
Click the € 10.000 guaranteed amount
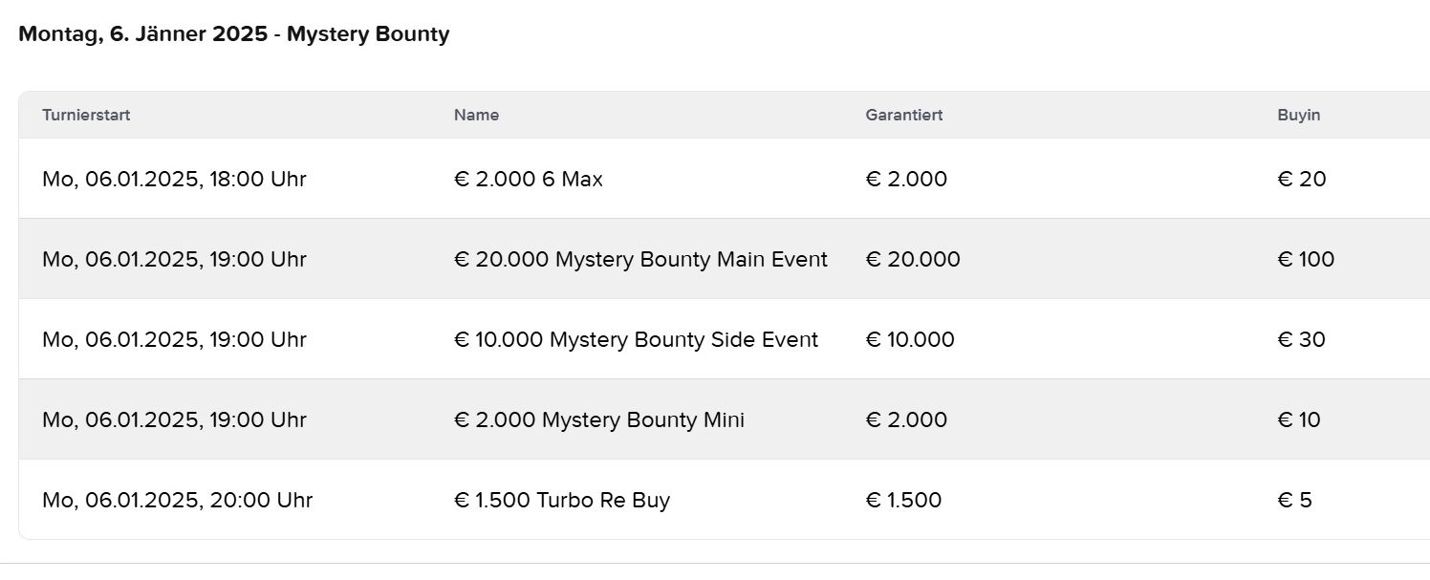tap(909, 339)
